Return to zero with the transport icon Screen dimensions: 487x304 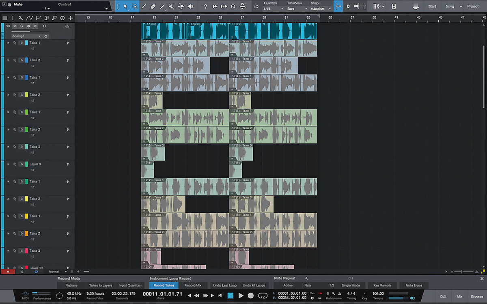click(220, 295)
